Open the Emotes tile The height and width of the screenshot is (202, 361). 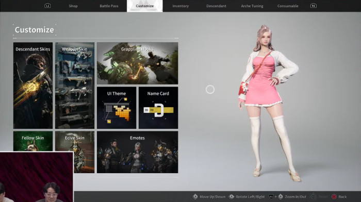[x=138, y=152]
